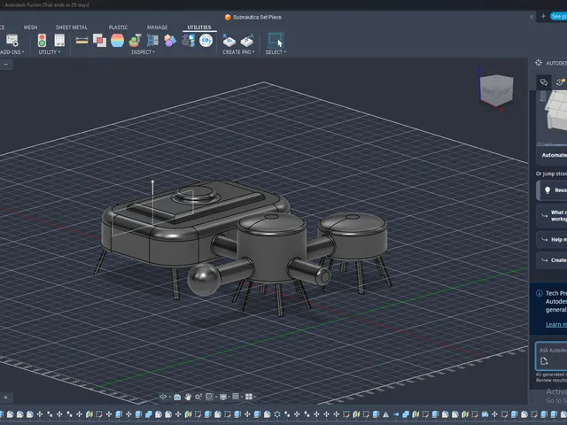Select the Subnautica Set Piece document tab
567x425 pixels.
[x=253, y=17]
